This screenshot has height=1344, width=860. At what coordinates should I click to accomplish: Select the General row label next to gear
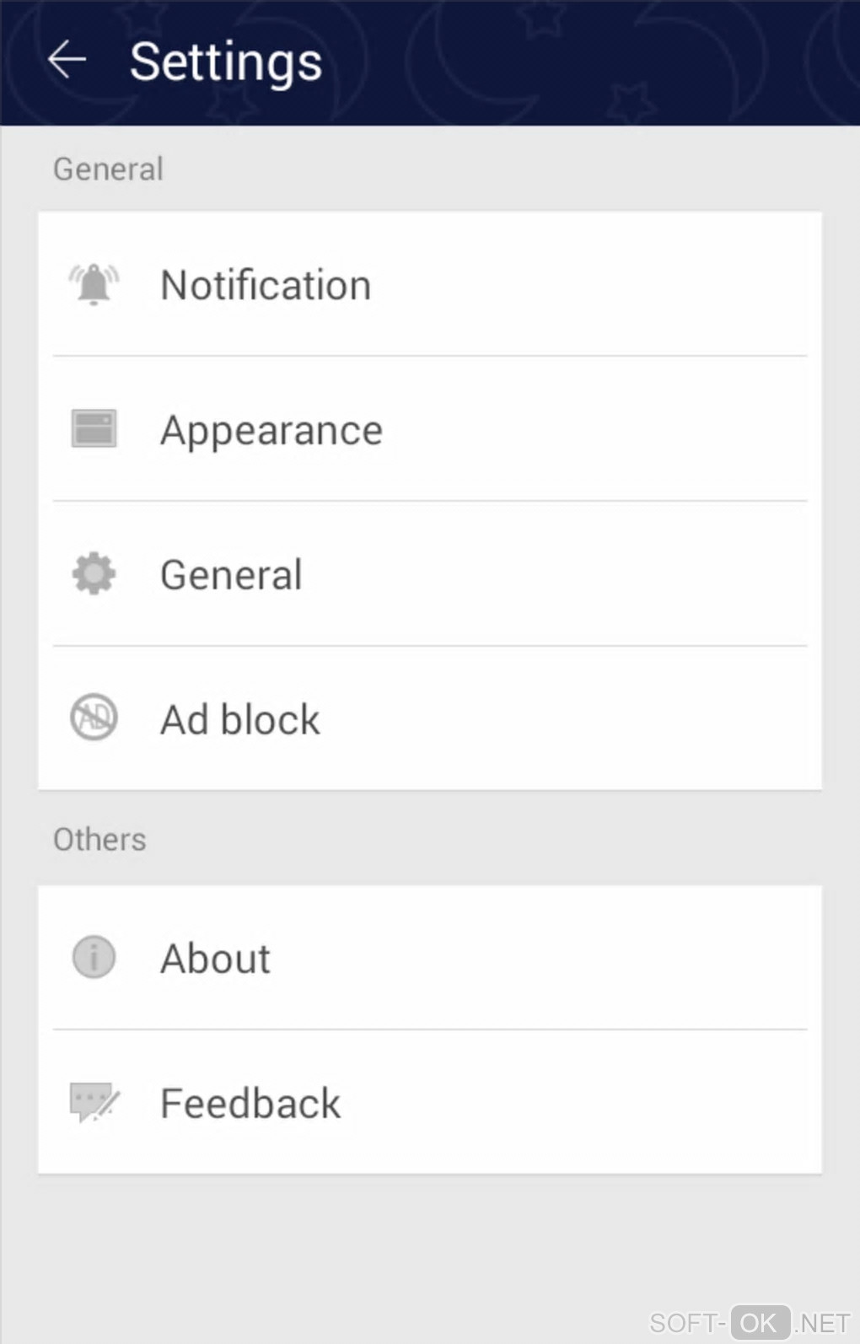231,575
